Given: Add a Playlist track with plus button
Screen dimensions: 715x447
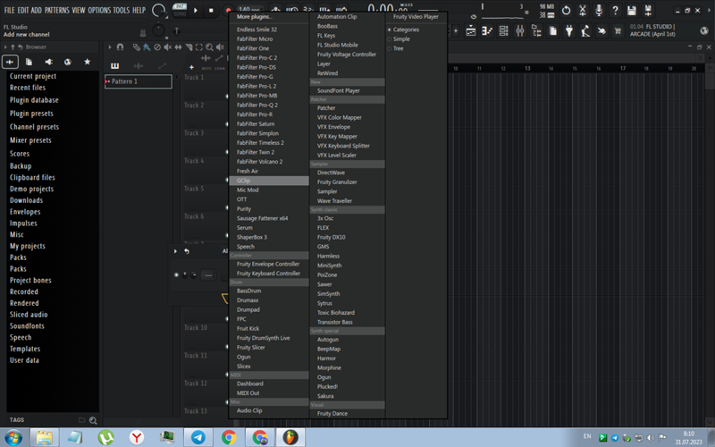Looking at the screenshot, I should point(191,67).
